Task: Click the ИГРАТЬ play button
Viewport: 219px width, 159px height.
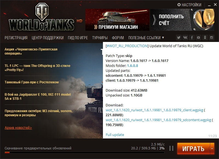Action: [x=194, y=149]
